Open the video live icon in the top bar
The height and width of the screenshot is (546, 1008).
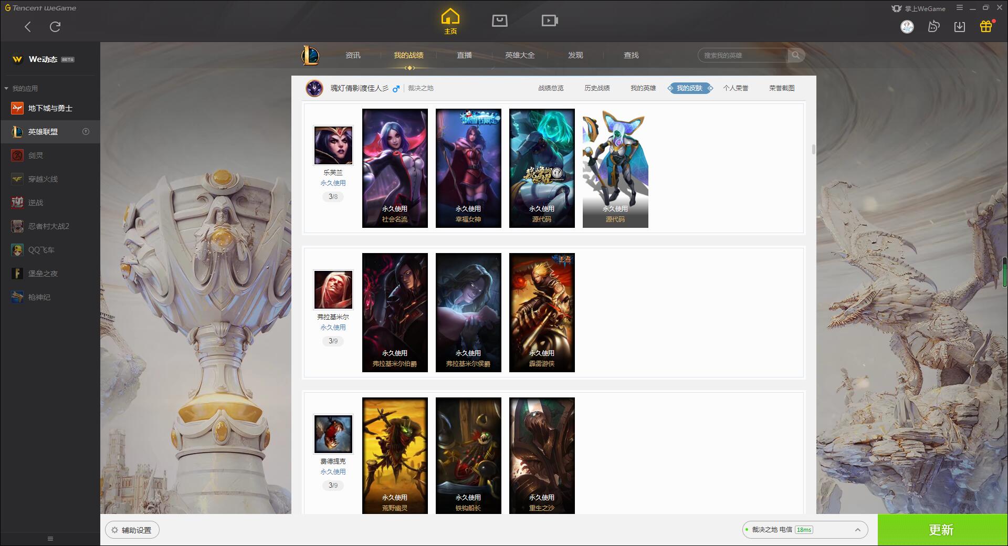tap(550, 20)
